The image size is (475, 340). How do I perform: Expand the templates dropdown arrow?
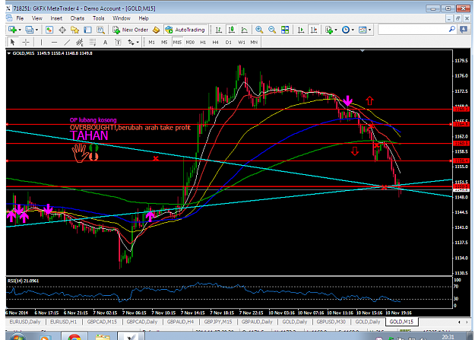point(369,30)
